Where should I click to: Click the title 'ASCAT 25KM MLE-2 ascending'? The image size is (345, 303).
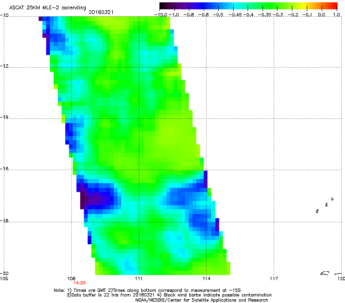pyautogui.click(x=48, y=8)
